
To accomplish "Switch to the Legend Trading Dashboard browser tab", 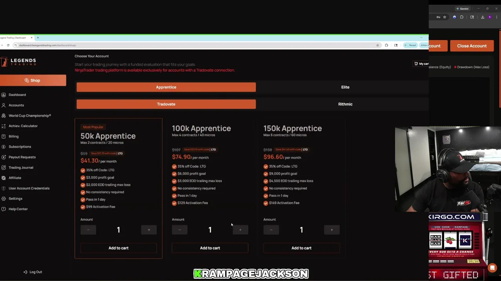I will pyautogui.click(x=16, y=38).
